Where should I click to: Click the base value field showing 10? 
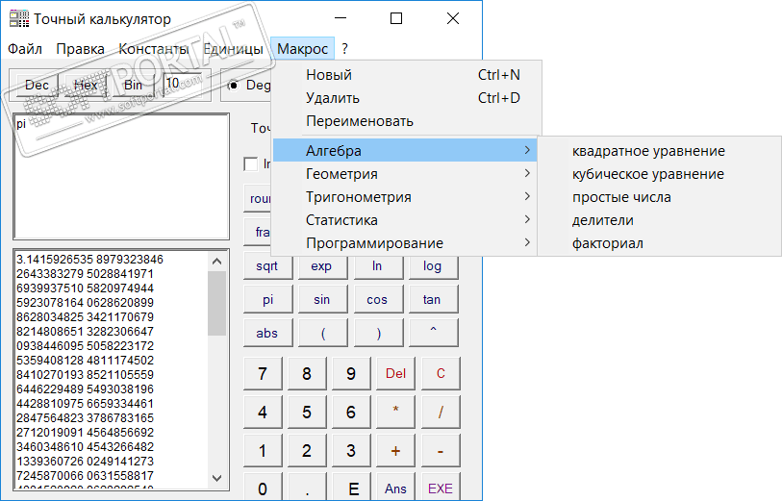point(183,84)
